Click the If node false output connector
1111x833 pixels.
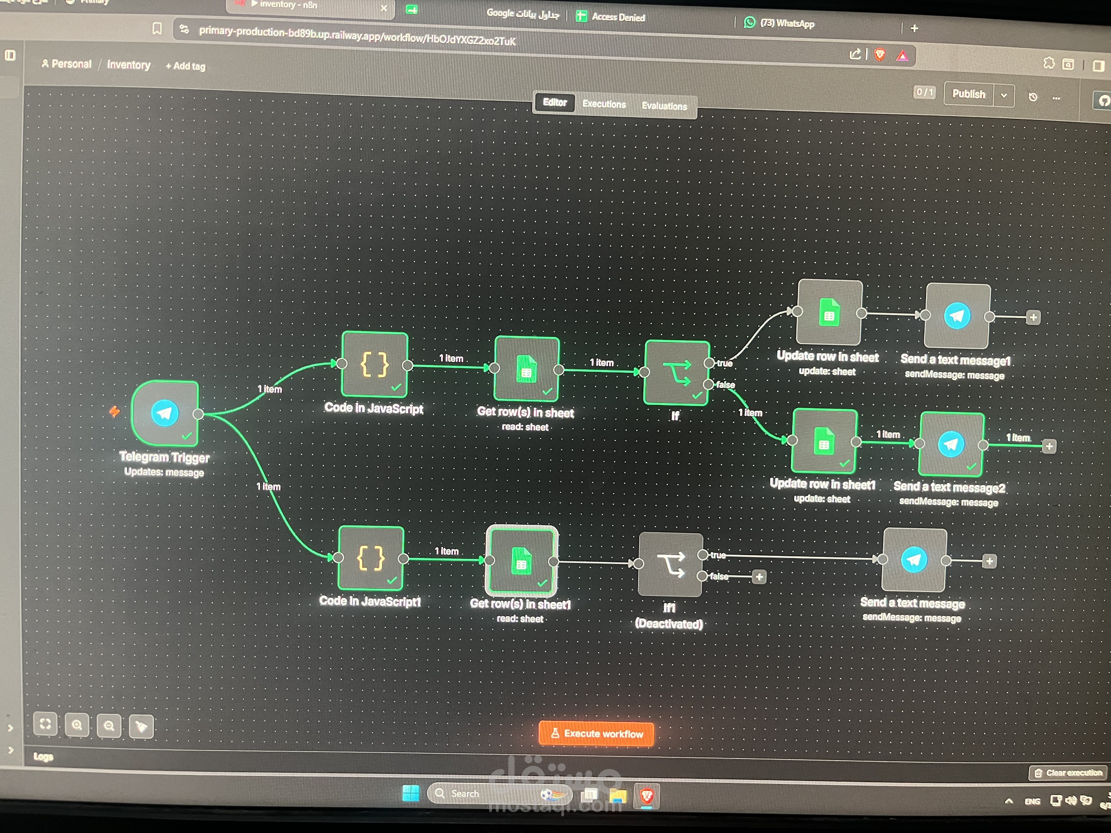click(x=709, y=385)
